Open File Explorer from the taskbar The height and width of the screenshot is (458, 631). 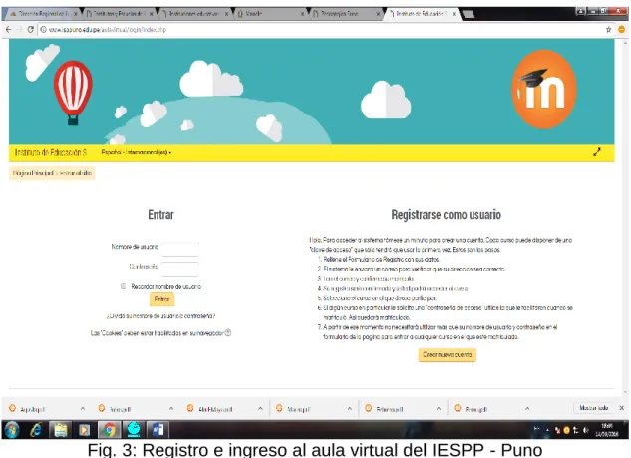pos(61,430)
